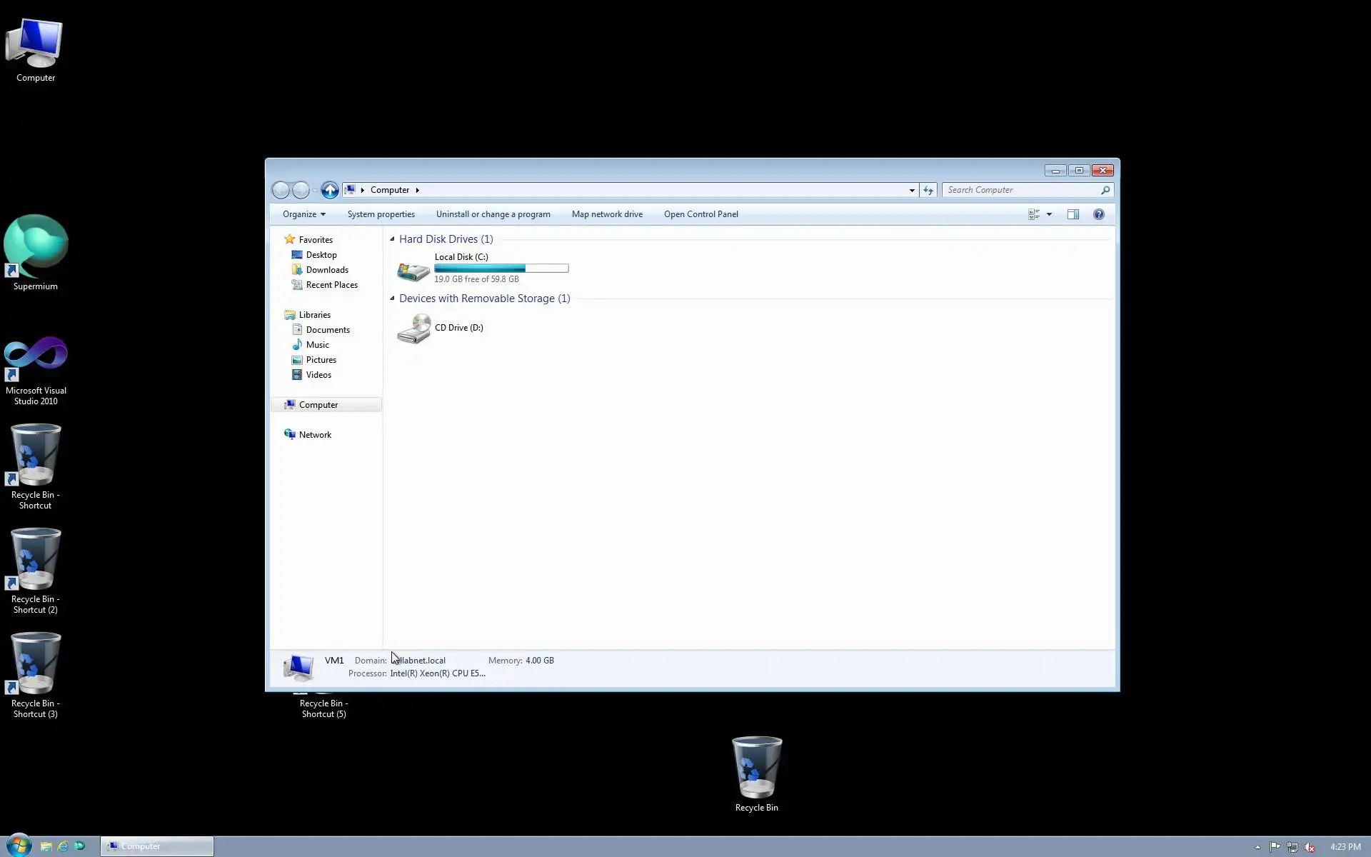The width and height of the screenshot is (1371, 857).
Task: Select the CD Drive (D:) icon
Action: pos(414,329)
